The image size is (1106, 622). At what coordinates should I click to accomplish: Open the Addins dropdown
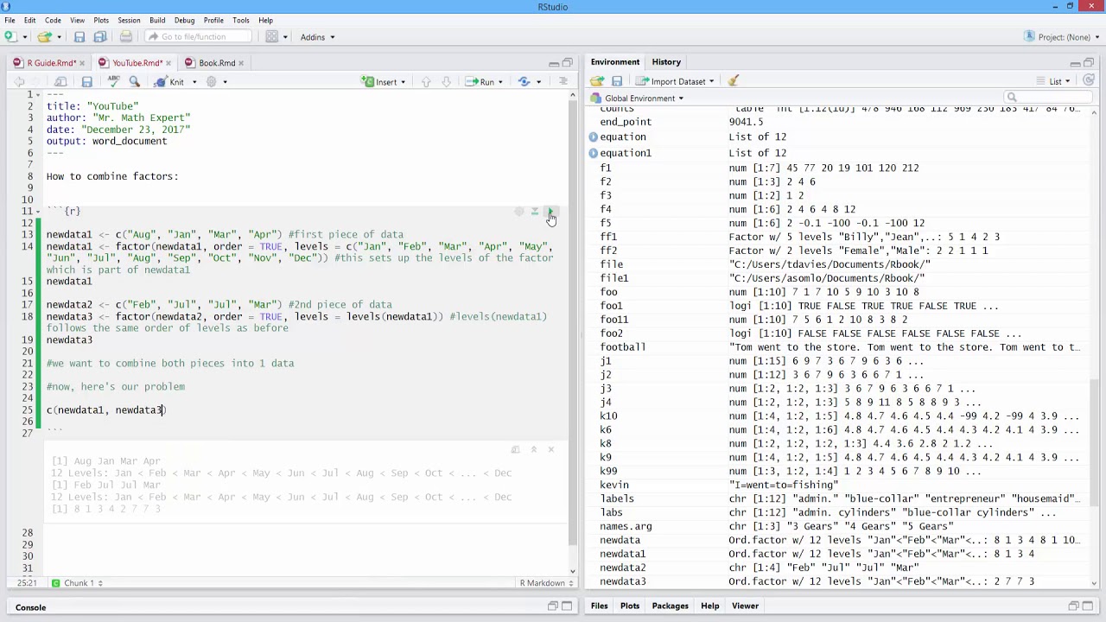pos(317,37)
